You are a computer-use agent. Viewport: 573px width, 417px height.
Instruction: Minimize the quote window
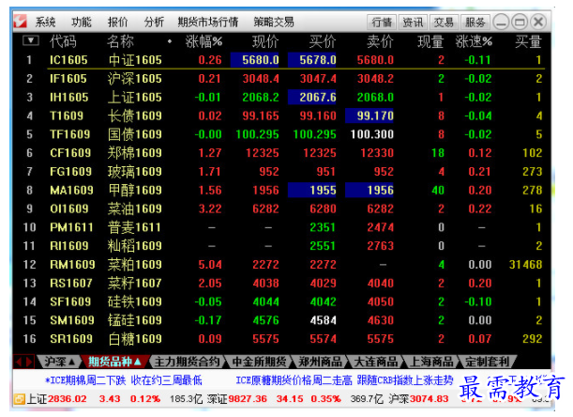coord(501,23)
